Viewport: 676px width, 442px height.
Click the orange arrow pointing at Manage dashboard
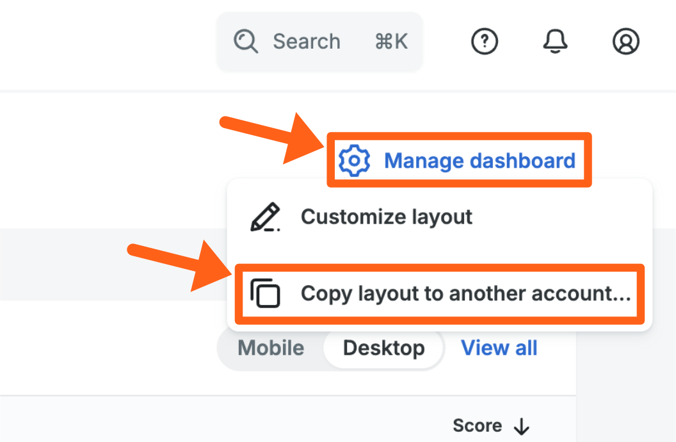[274, 138]
